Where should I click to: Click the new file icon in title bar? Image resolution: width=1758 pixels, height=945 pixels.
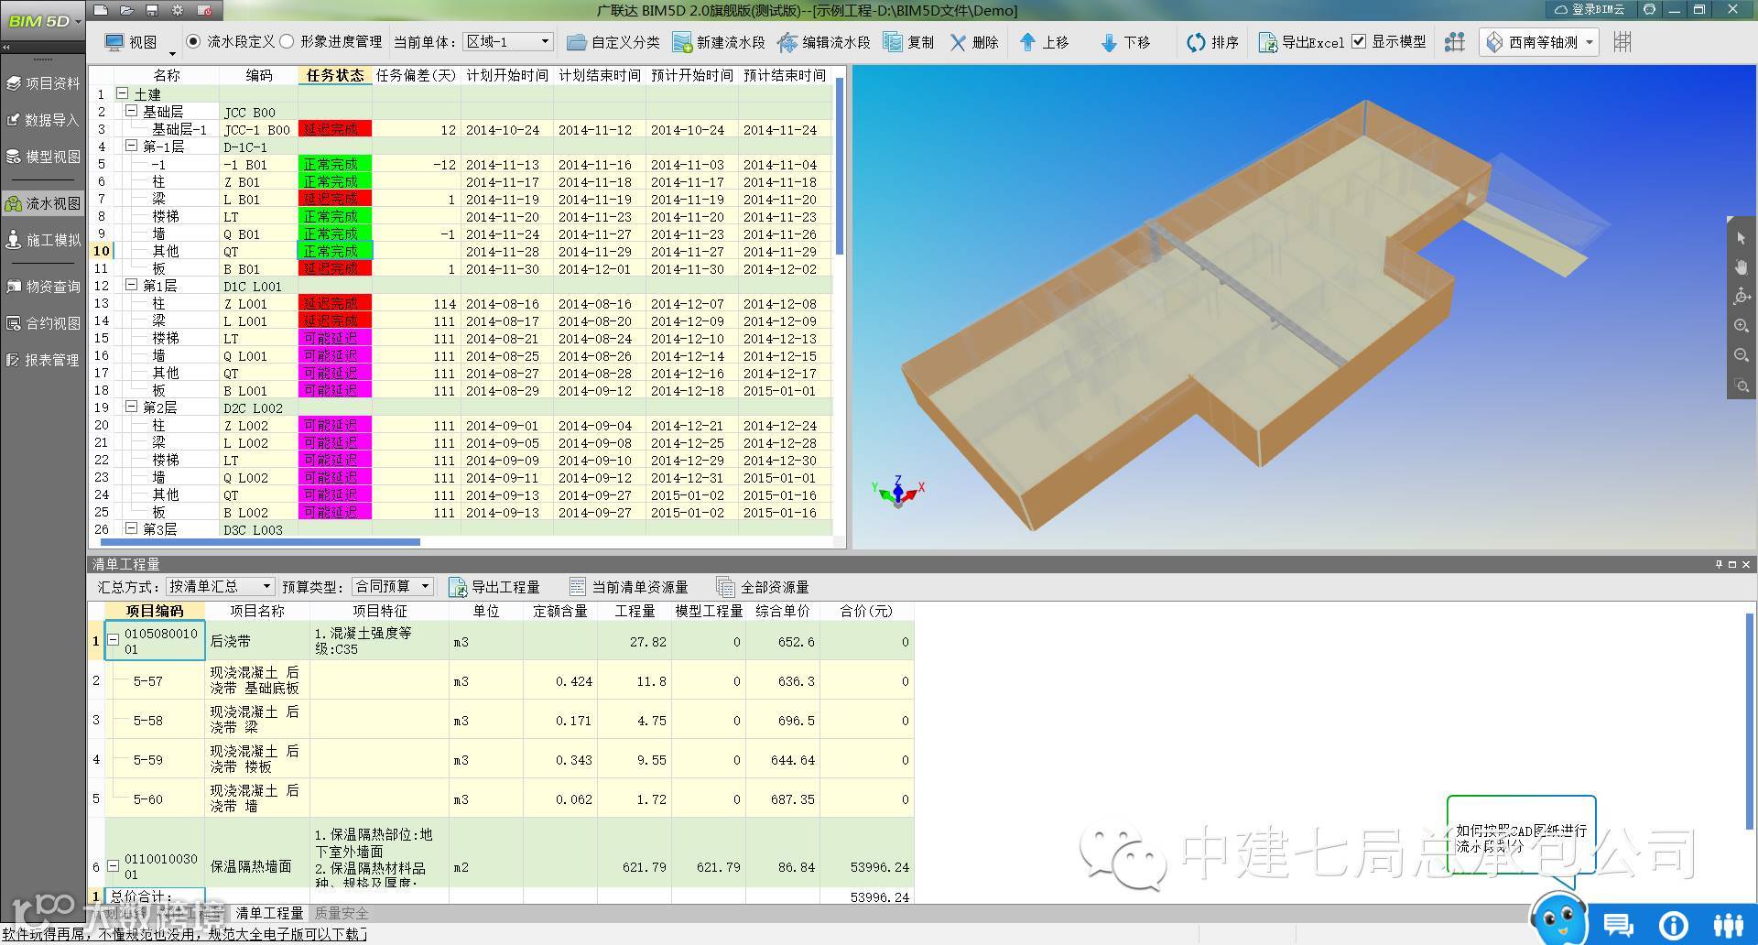pos(102,10)
